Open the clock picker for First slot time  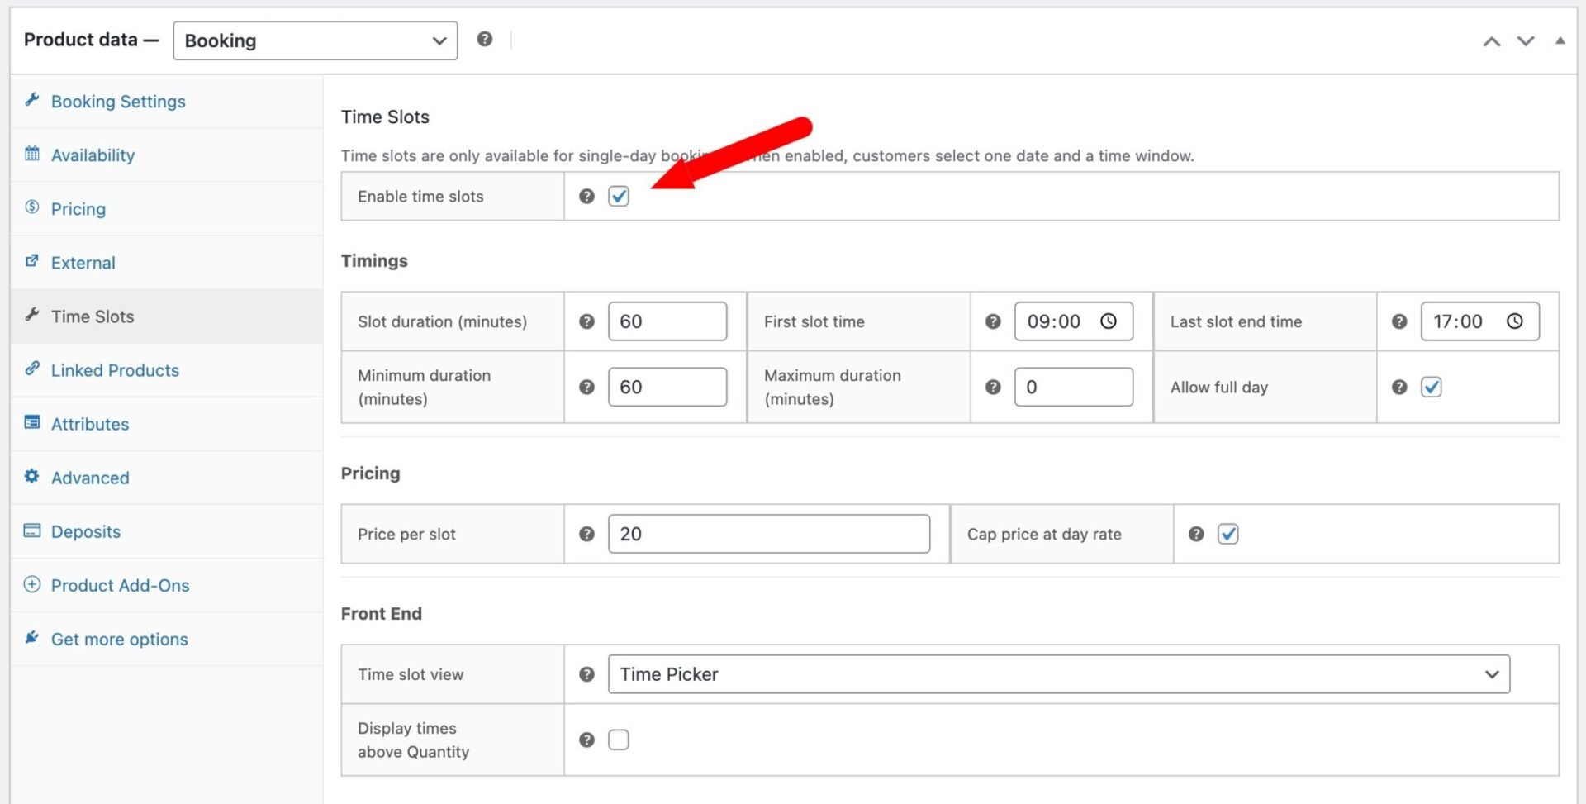pyautogui.click(x=1109, y=321)
